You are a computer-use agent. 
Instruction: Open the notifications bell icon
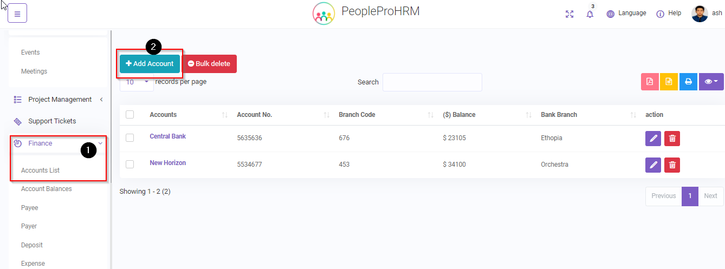[x=590, y=14]
